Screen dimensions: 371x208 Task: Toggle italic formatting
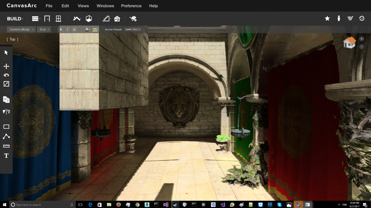click(x=67, y=29)
